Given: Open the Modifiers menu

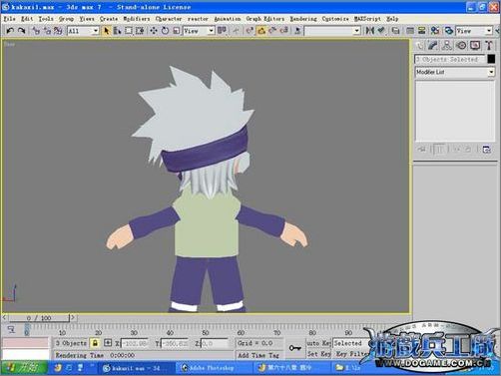Looking at the screenshot, I should coord(137,19).
